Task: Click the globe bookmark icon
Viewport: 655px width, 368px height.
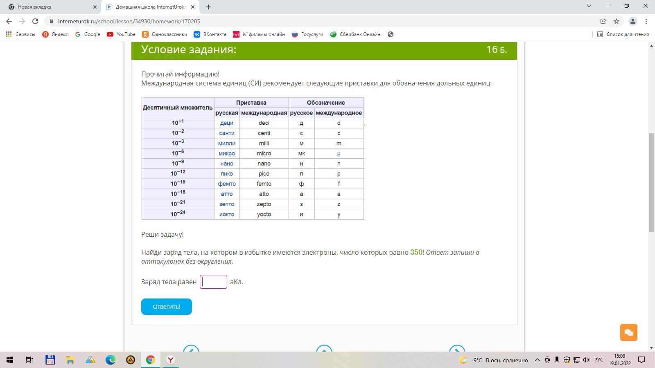Action: (391, 34)
